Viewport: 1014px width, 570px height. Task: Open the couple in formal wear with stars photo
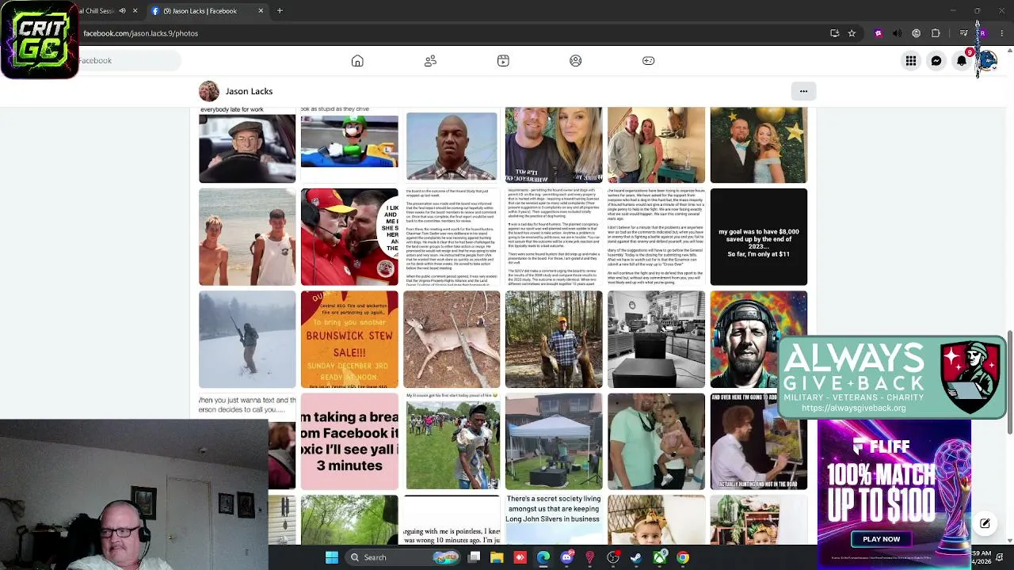tap(759, 146)
